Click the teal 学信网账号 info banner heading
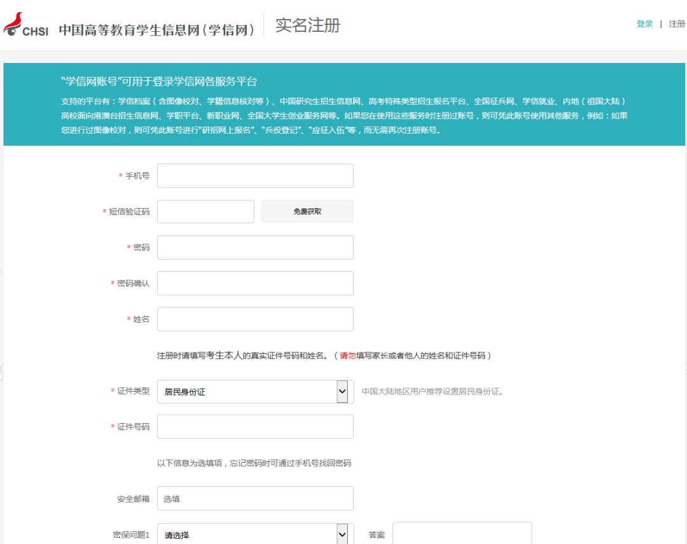Screen dimensions: 687x544 coord(159,81)
